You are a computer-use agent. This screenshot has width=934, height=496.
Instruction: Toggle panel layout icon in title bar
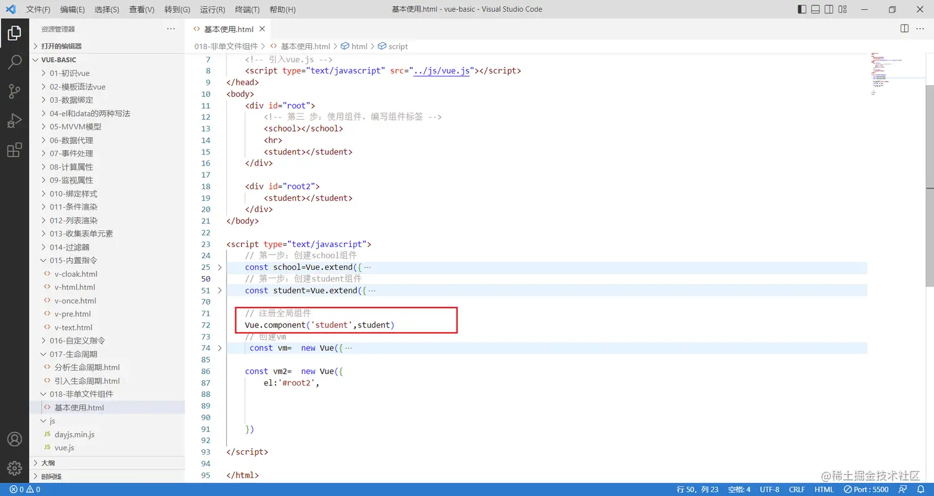[815, 9]
